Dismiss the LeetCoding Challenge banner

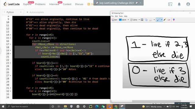click(x=140, y=3)
